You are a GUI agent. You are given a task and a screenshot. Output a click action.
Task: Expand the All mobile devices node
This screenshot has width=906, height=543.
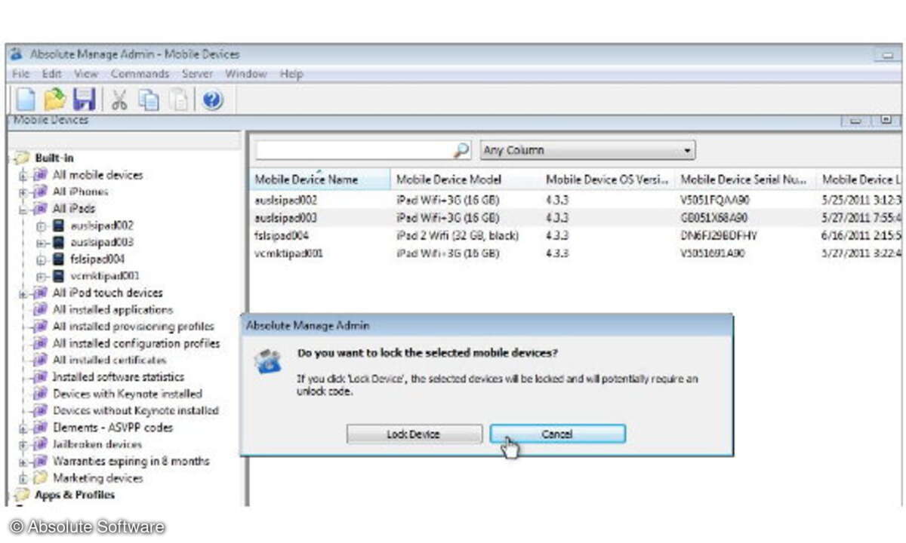click(x=23, y=175)
